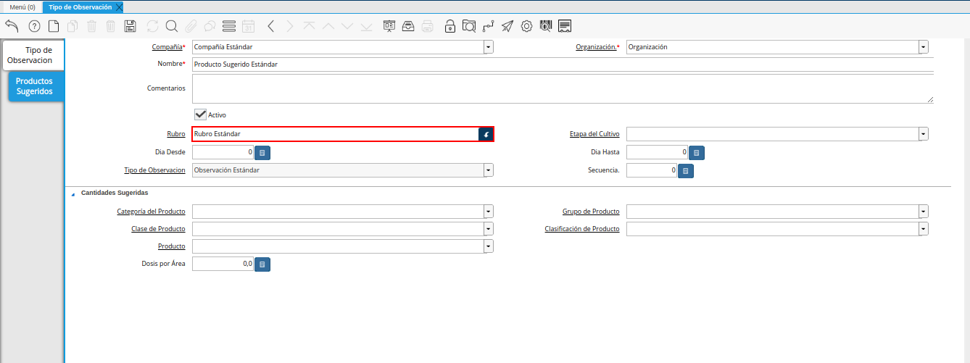Go to parent record left chevron icon
This screenshot has height=363, width=970.
coord(270,26)
